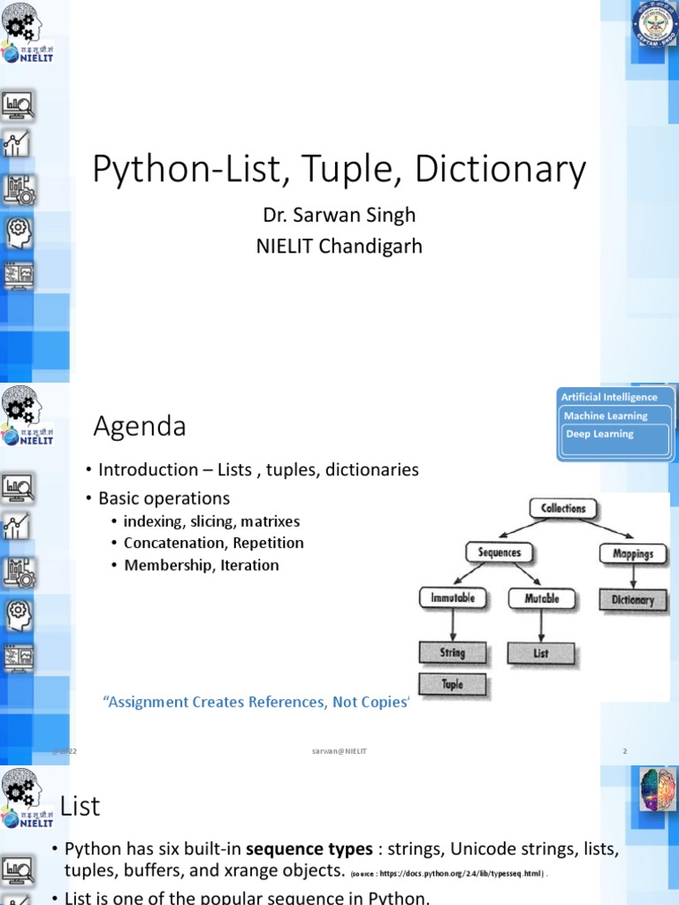This screenshot has width=679, height=905.
Task: Select the Artificial Intelligence label
Action: coord(609,398)
